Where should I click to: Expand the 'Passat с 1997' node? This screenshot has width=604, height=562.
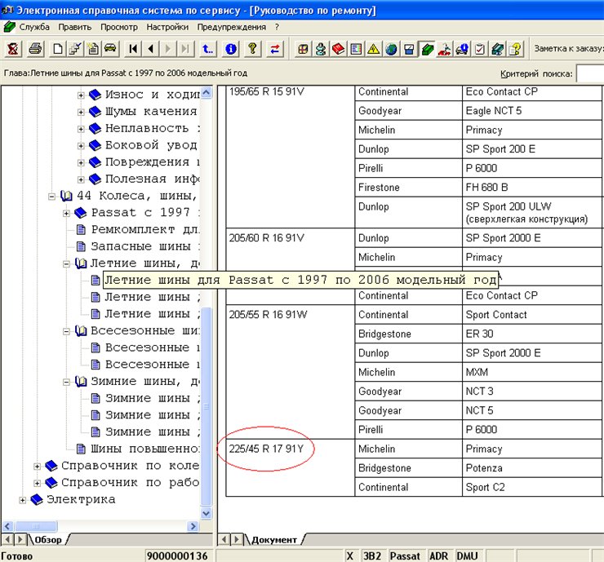[x=66, y=213]
